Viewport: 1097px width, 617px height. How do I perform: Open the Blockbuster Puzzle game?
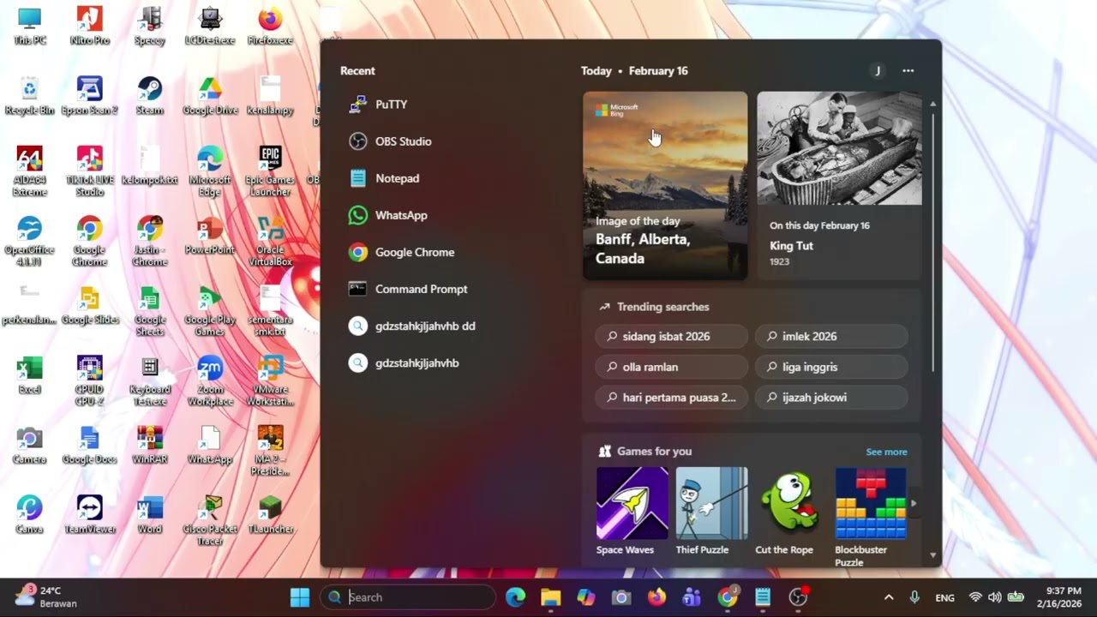[870, 517]
